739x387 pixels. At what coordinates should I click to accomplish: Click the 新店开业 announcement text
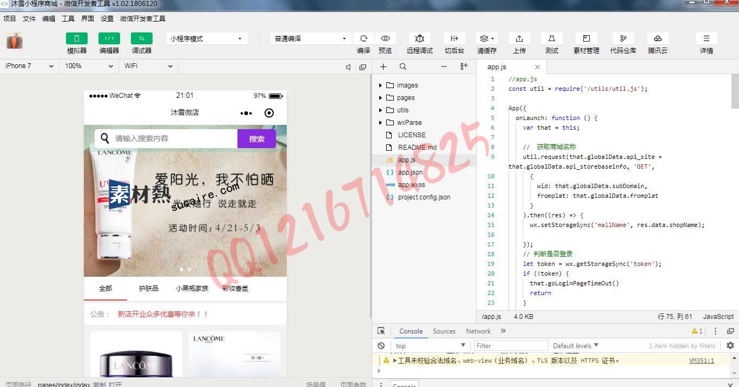[163, 314]
